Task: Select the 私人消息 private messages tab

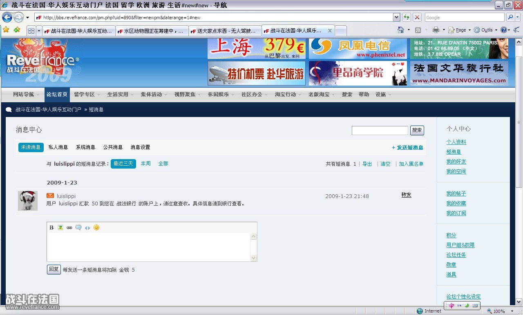Action: tap(58, 147)
